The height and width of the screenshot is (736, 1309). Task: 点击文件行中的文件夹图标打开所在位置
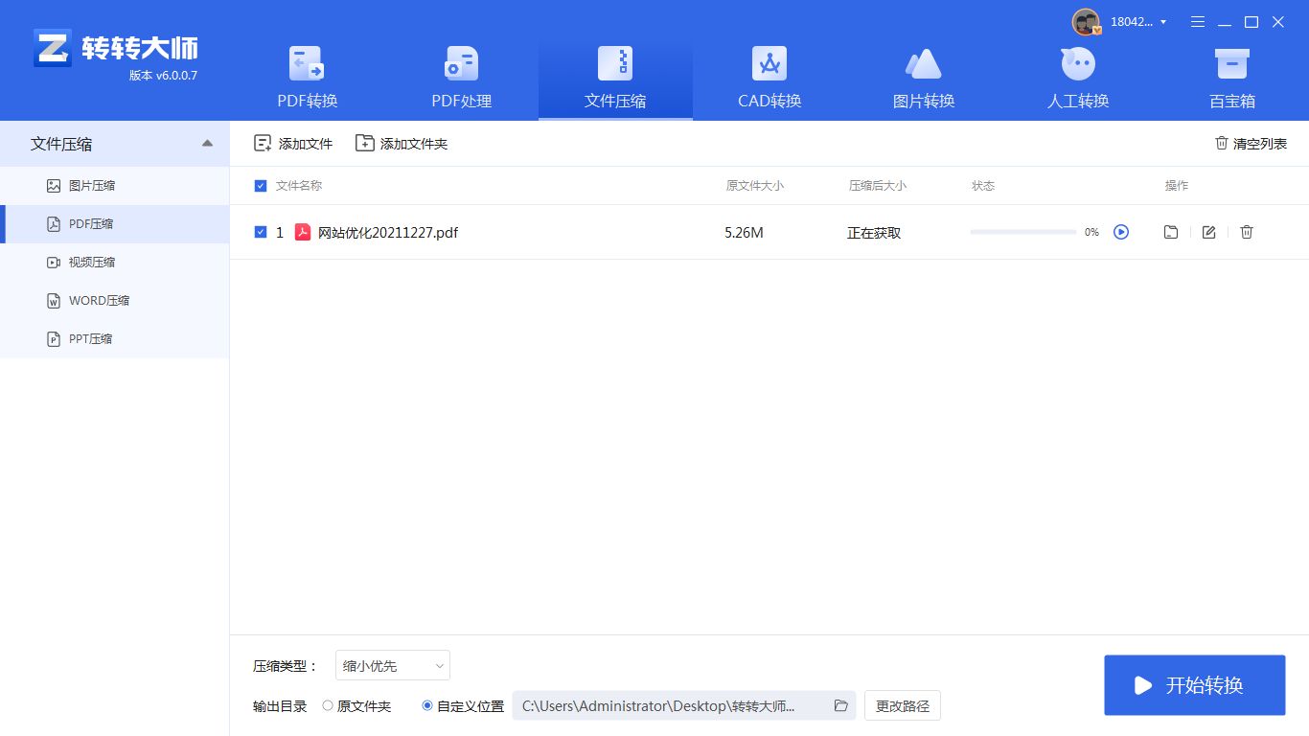point(1170,232)
